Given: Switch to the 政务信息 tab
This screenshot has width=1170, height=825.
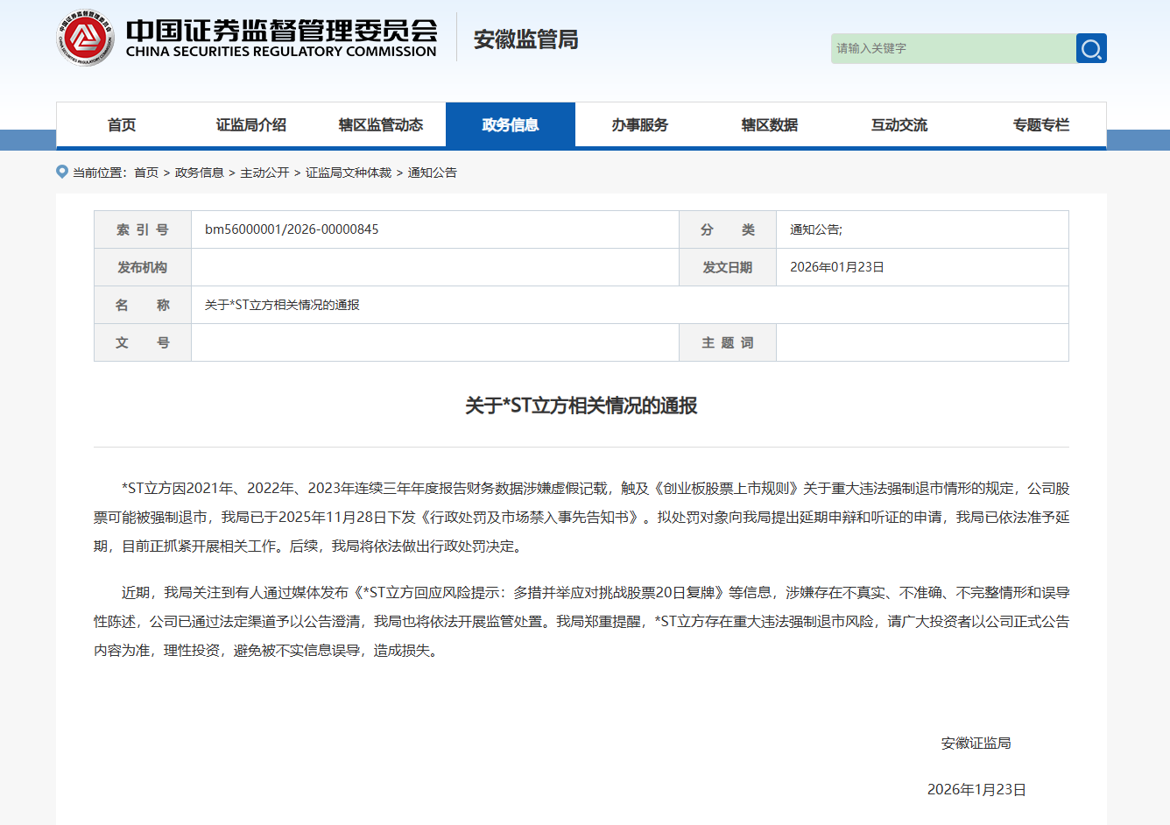Looking at the screenshot, I should (x=511, y=124).
